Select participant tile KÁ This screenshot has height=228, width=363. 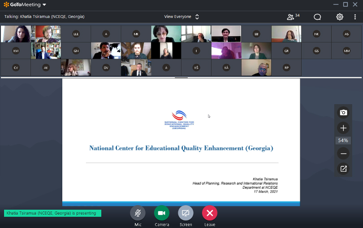click(226, 68)
